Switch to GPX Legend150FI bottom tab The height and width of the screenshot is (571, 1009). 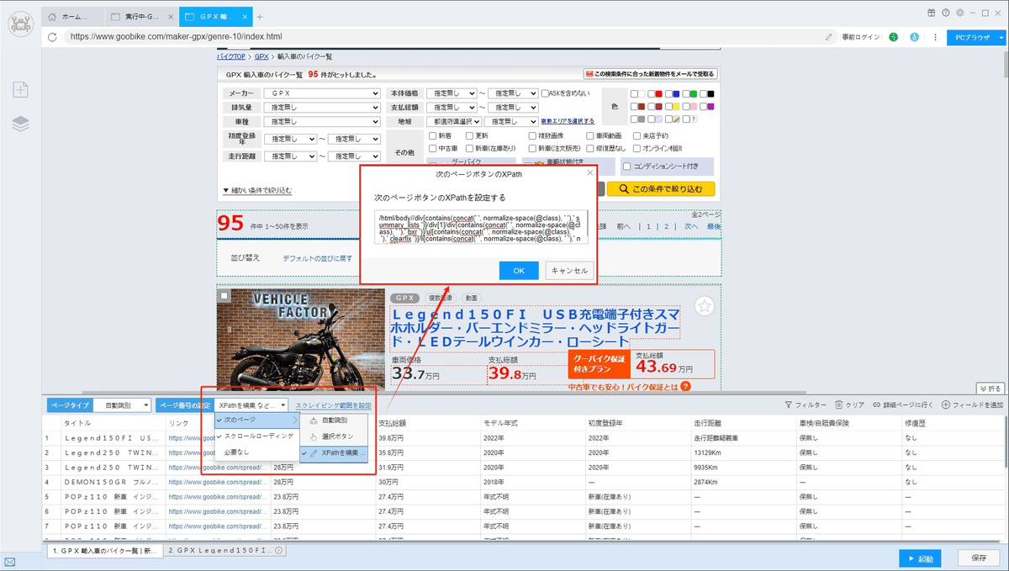(x=226, y=551)
